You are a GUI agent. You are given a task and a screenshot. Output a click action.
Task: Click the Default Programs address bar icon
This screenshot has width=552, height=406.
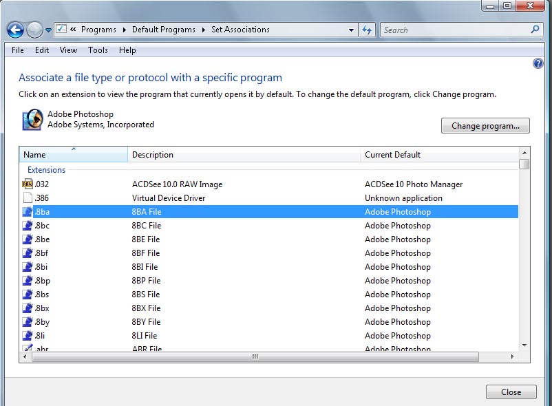tap(61, 29)
